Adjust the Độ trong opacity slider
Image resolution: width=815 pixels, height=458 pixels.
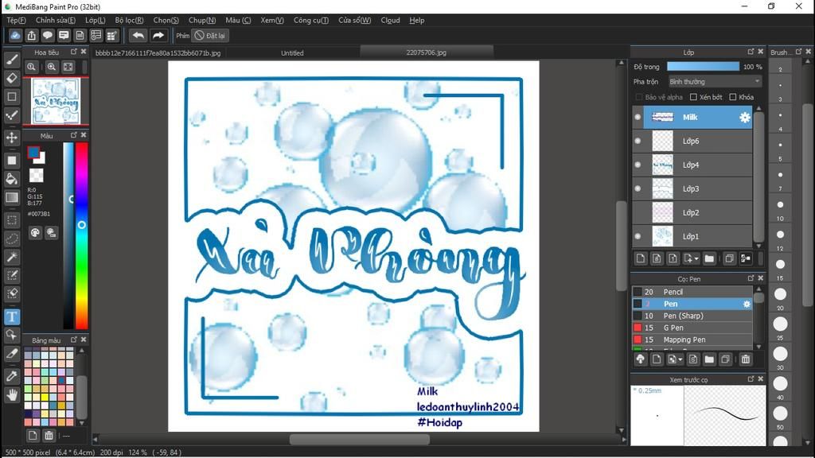[x=703, y=67]
